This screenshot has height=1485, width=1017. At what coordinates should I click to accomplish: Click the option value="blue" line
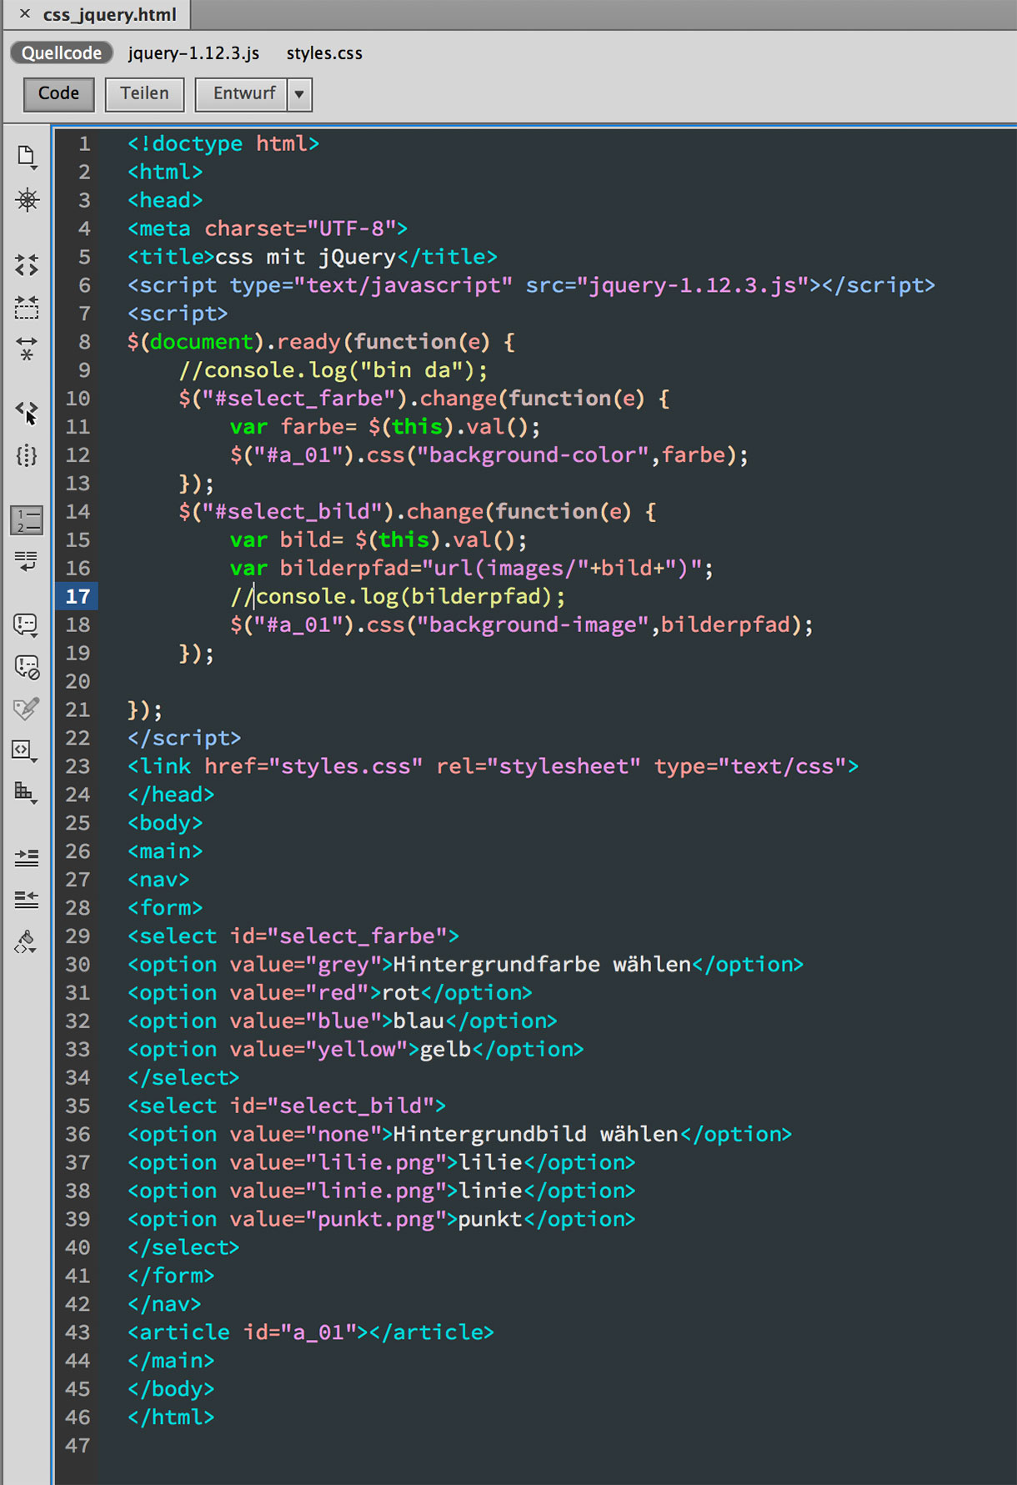click(342, 1021)
